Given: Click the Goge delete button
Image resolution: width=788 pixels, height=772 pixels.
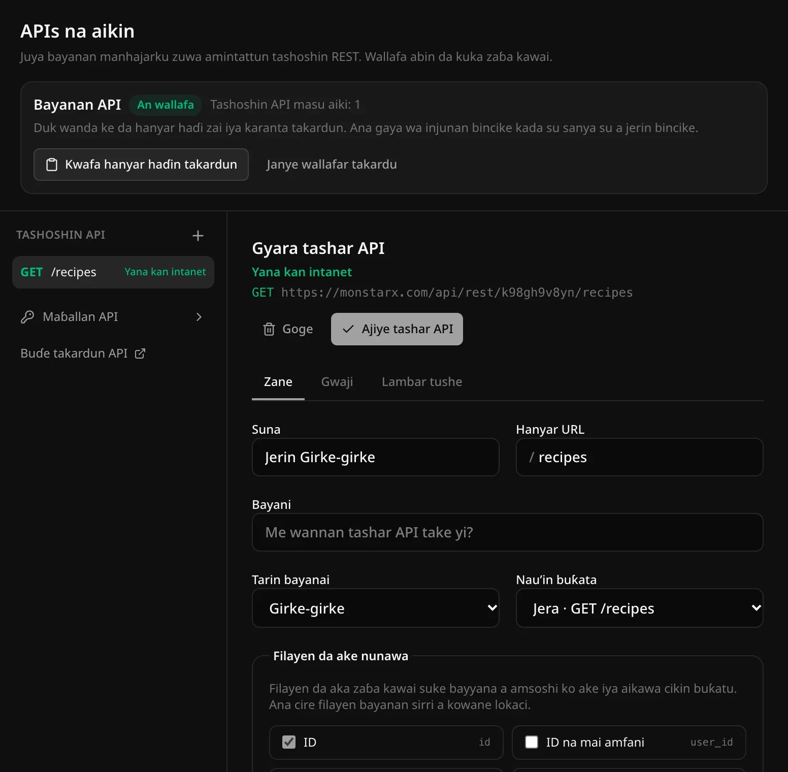Looking at the screenshot, I should click(288, 329).
